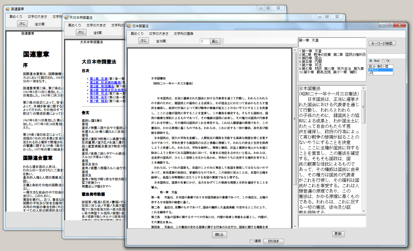Click the 序 heading in 国連憲章 window
Screen dimensions: 413x251
pyautogui.click(x=25, y=65)
